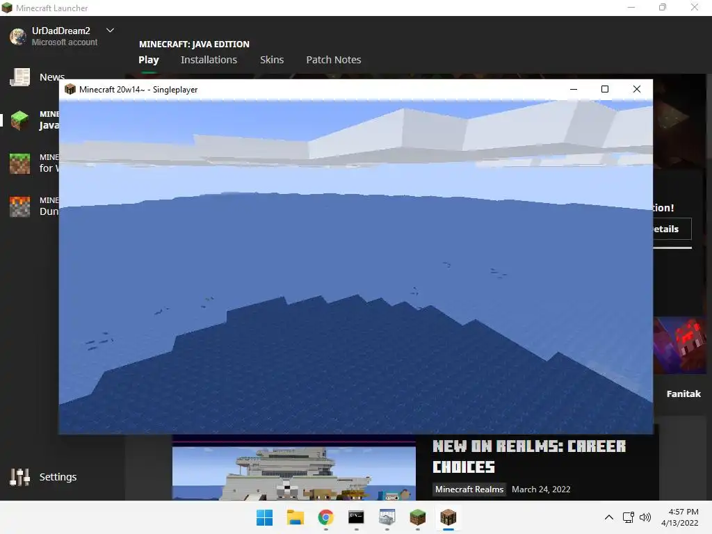Open the Minecraft Launcher grass block taskbar icon
The image size is (712, 534).
(417, 517)
